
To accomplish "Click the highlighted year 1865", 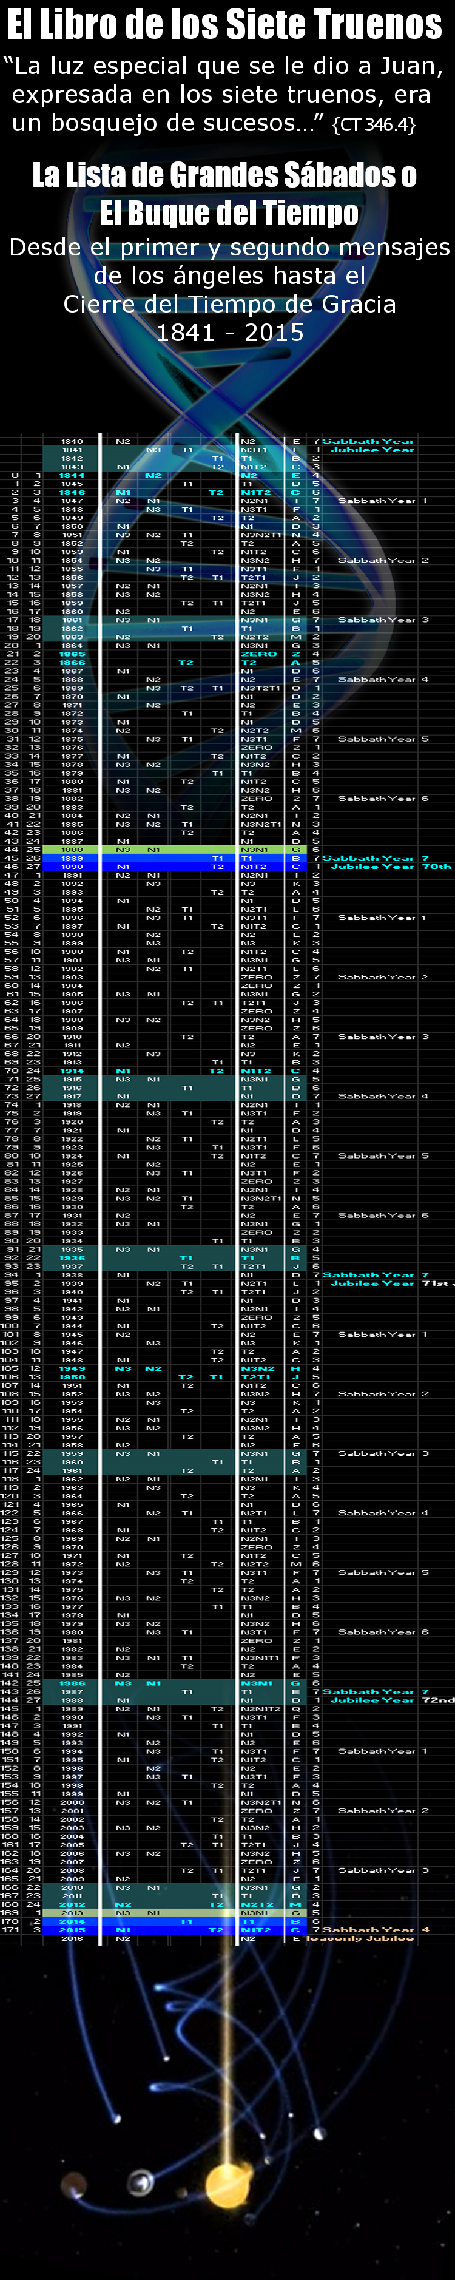I will [x=72, y=654].
